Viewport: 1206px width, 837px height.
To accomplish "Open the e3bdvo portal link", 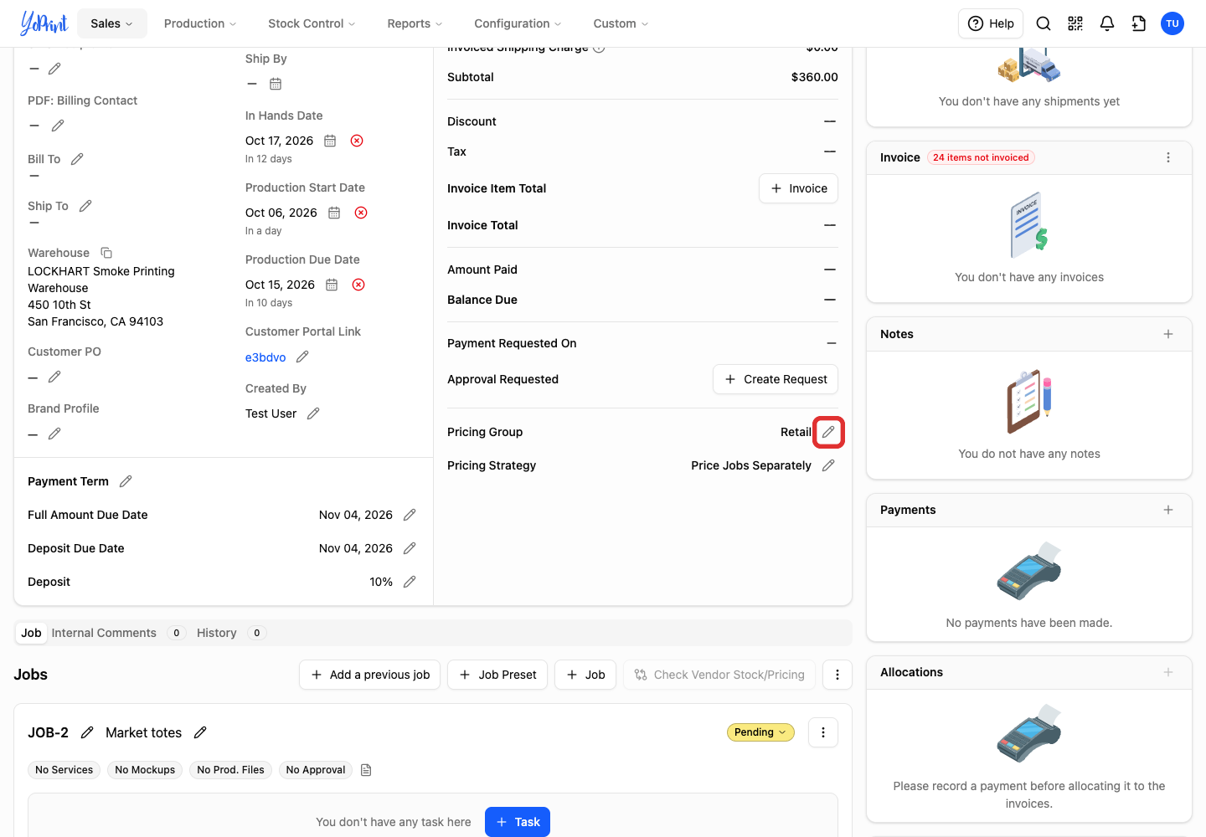I will click(265, 357).
